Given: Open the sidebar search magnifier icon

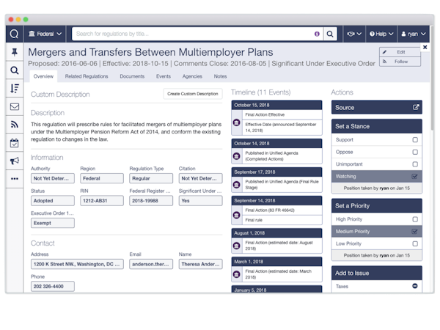Looking at the screenshot, I should [15, 70].
